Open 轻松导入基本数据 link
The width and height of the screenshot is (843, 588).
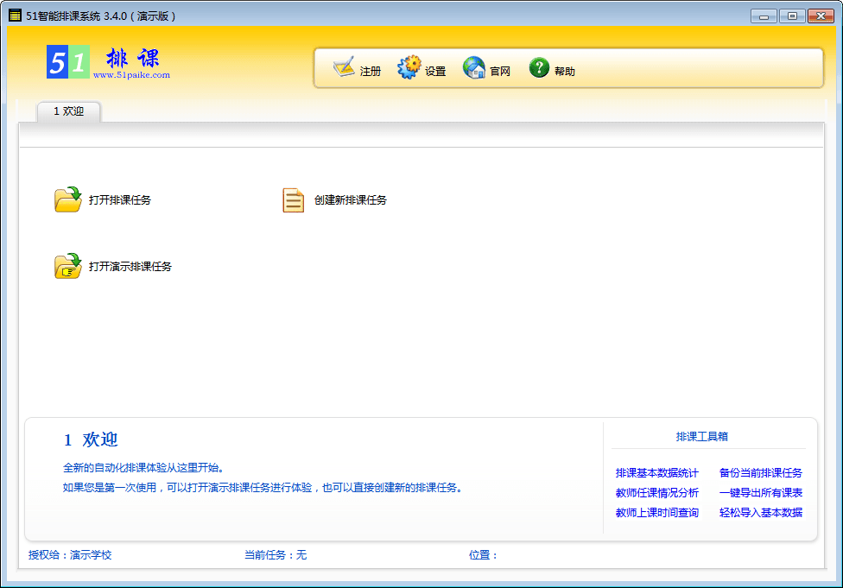[x=760, y=513]
